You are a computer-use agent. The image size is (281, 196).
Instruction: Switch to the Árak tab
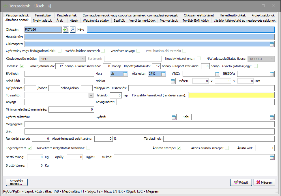pyautogui.click(x=60, y=20)
